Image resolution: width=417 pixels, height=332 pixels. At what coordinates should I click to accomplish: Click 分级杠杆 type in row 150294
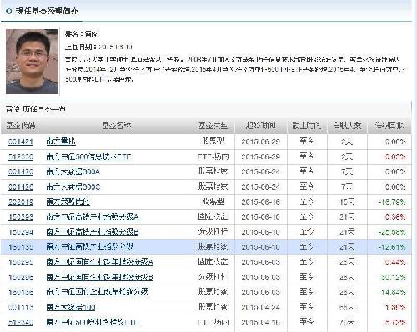click(x=213, y=231)
